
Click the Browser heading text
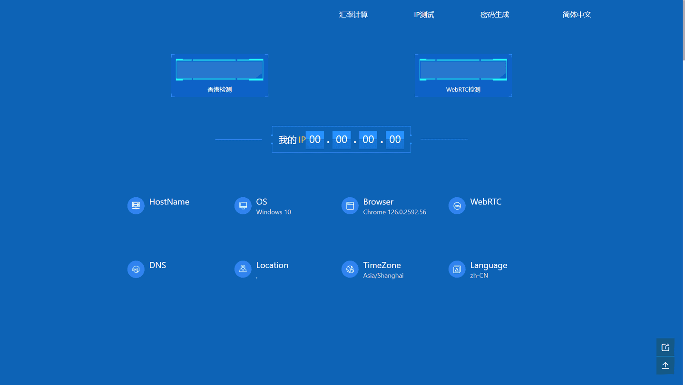(378, 202)
